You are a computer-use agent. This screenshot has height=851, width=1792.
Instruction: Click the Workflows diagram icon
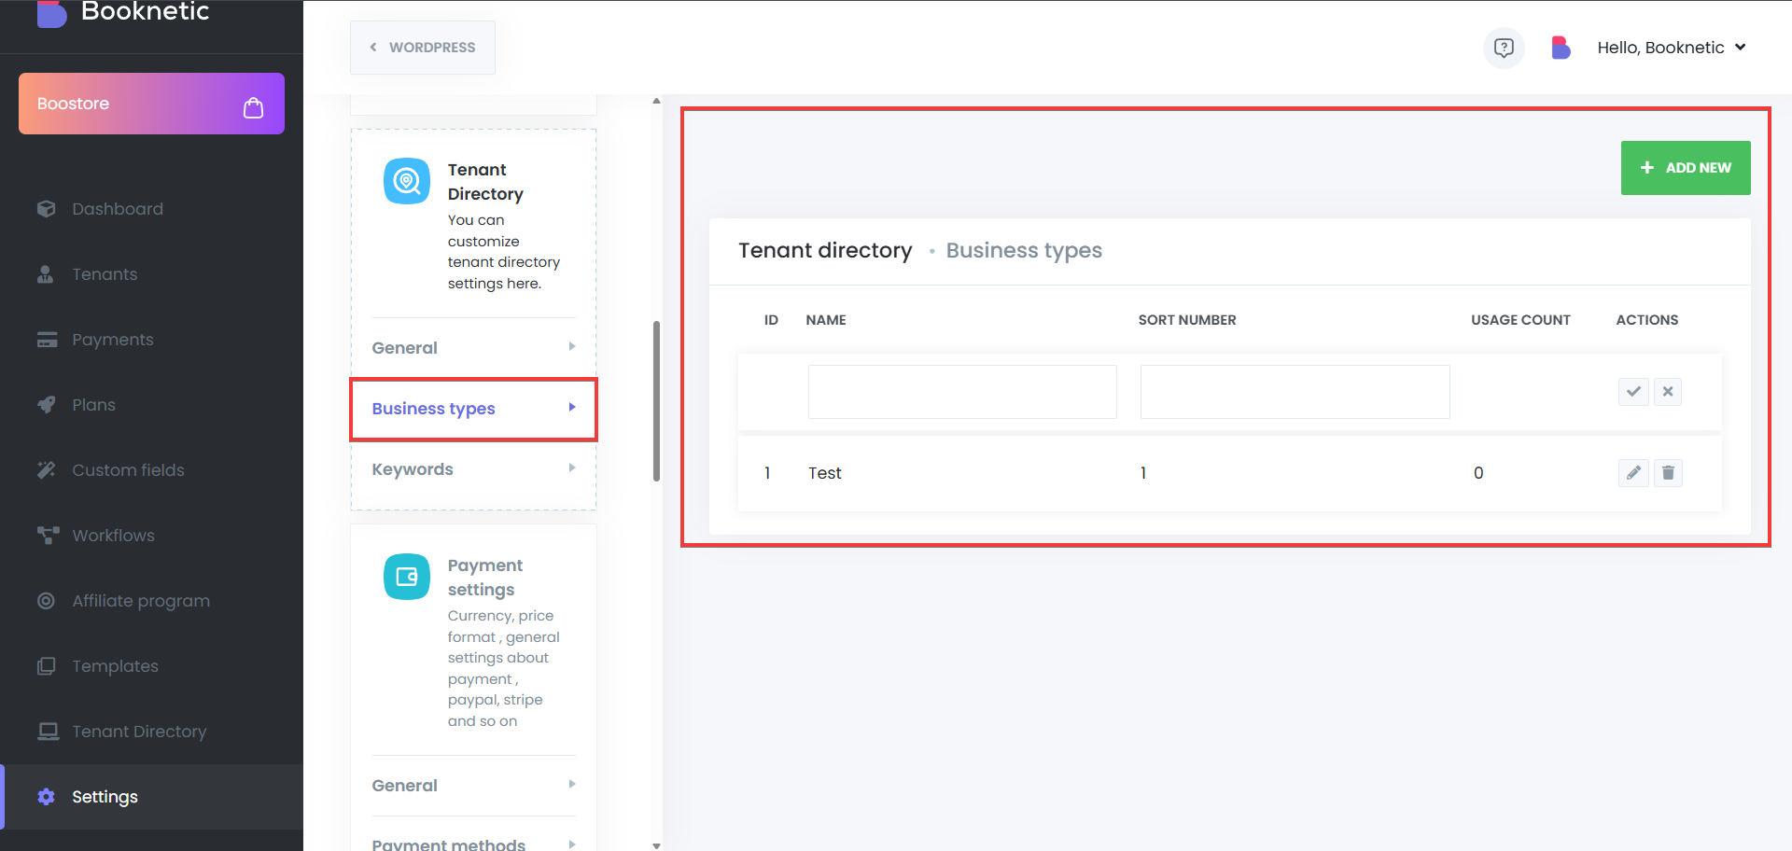pyautogui.click(x=48, y=535)
